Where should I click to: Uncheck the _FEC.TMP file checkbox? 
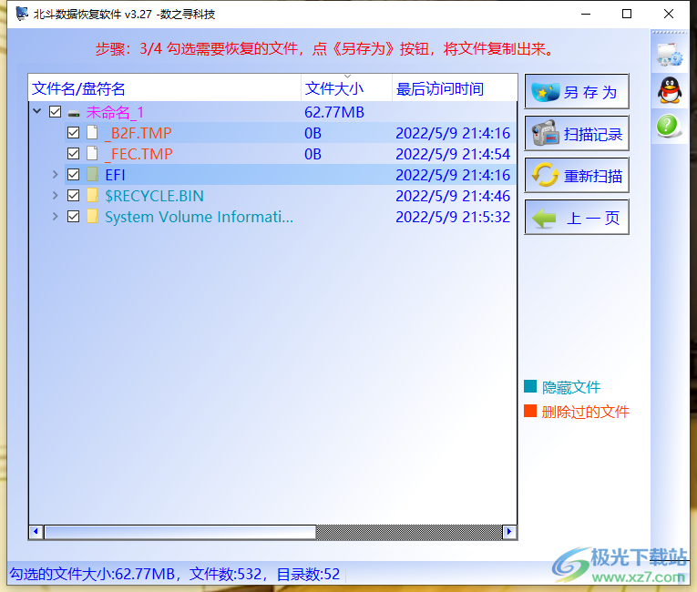coord(74,153)
